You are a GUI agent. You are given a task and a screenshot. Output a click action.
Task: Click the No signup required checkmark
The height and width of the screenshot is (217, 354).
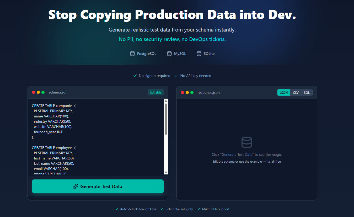pos(135,75)
